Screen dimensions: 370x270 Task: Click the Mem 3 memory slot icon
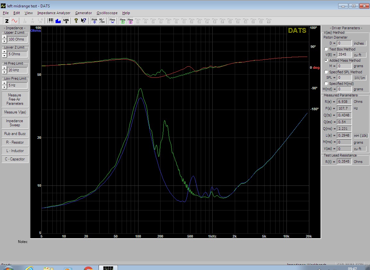138,21
